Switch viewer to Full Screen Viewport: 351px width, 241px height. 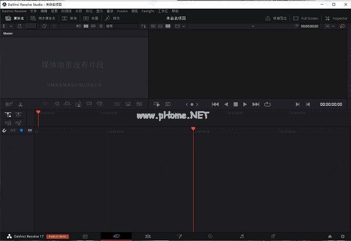[304, 18]
